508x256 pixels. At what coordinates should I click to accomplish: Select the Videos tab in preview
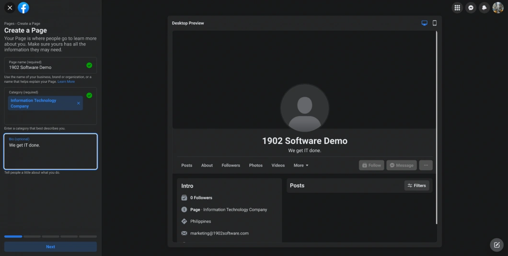[x=278, y=166]
